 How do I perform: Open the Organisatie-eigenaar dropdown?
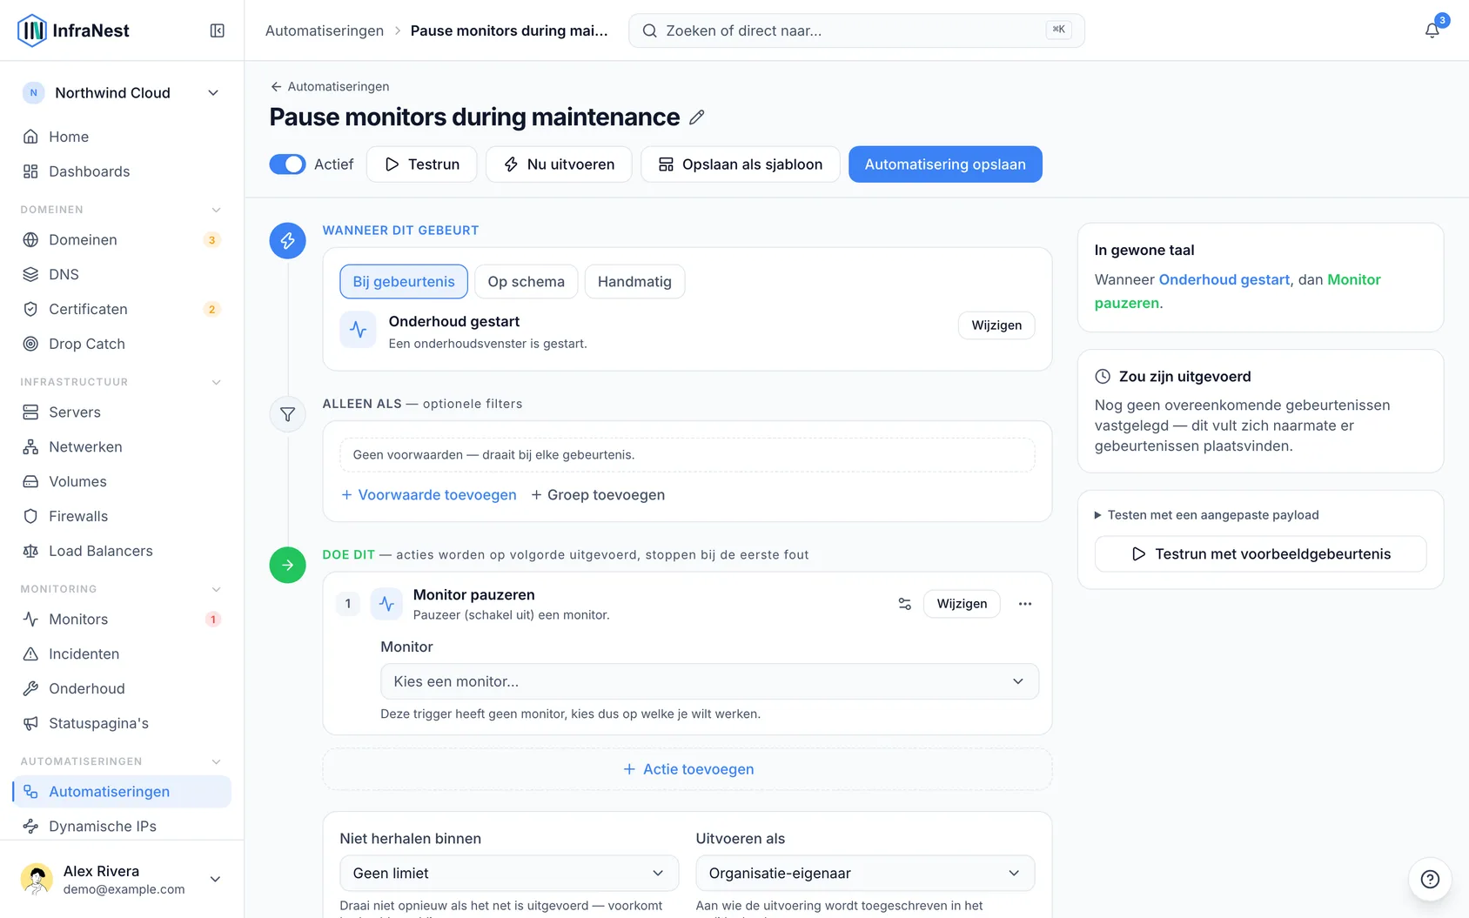(865, 873)
